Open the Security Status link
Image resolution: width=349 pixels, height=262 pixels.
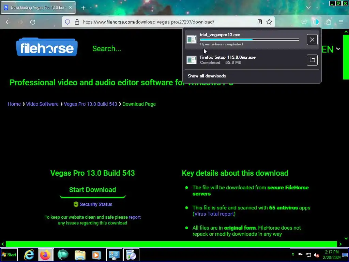tap(96, 204)
